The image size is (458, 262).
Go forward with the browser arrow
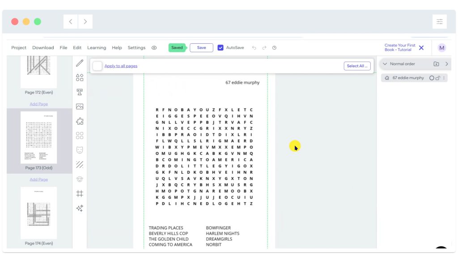pos(85,21)
